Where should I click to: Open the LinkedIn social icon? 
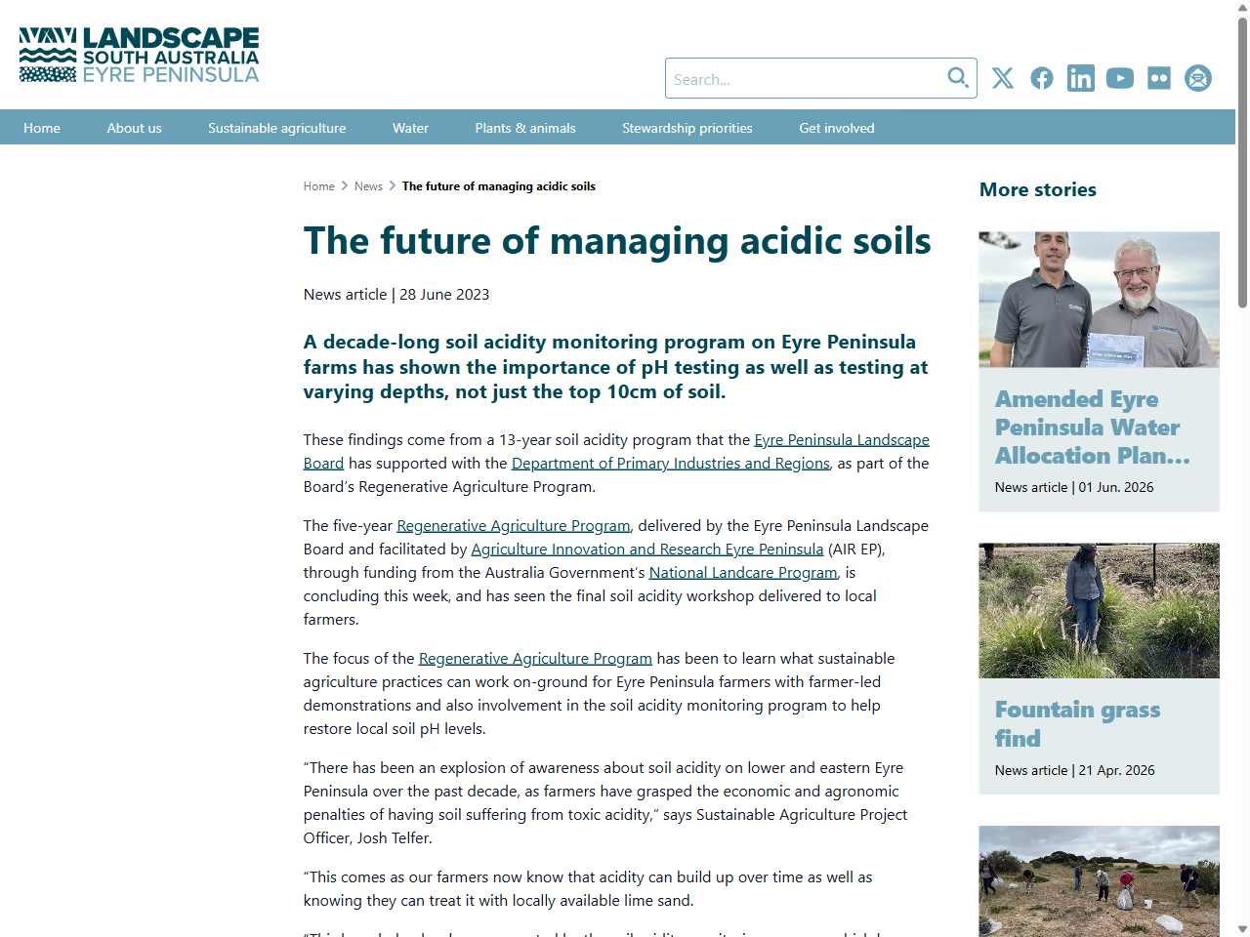pos(1081,78)
